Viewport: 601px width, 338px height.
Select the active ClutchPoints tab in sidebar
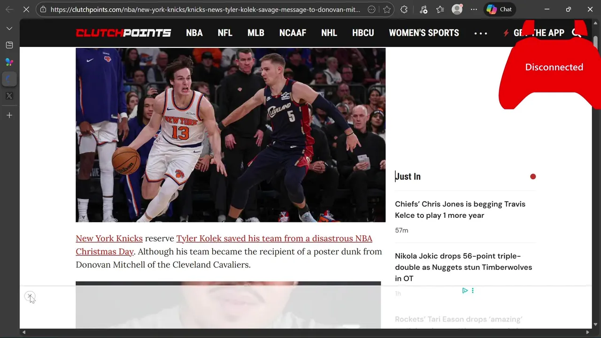(x=9, y=79)
